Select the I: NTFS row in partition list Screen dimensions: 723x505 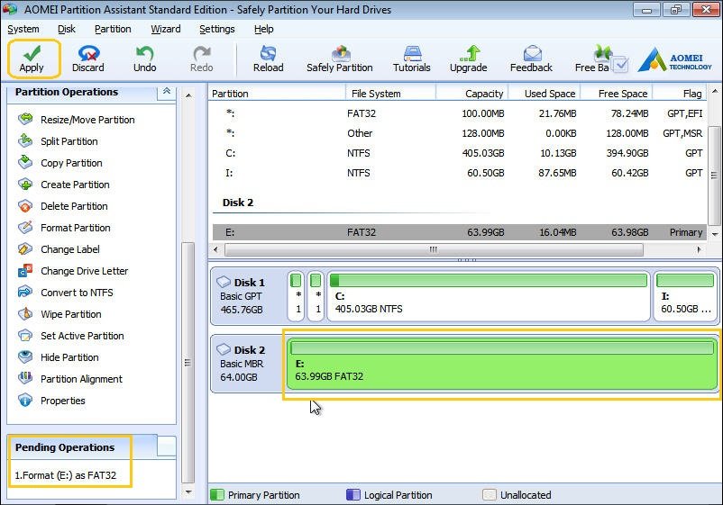(x=459, y=173)
